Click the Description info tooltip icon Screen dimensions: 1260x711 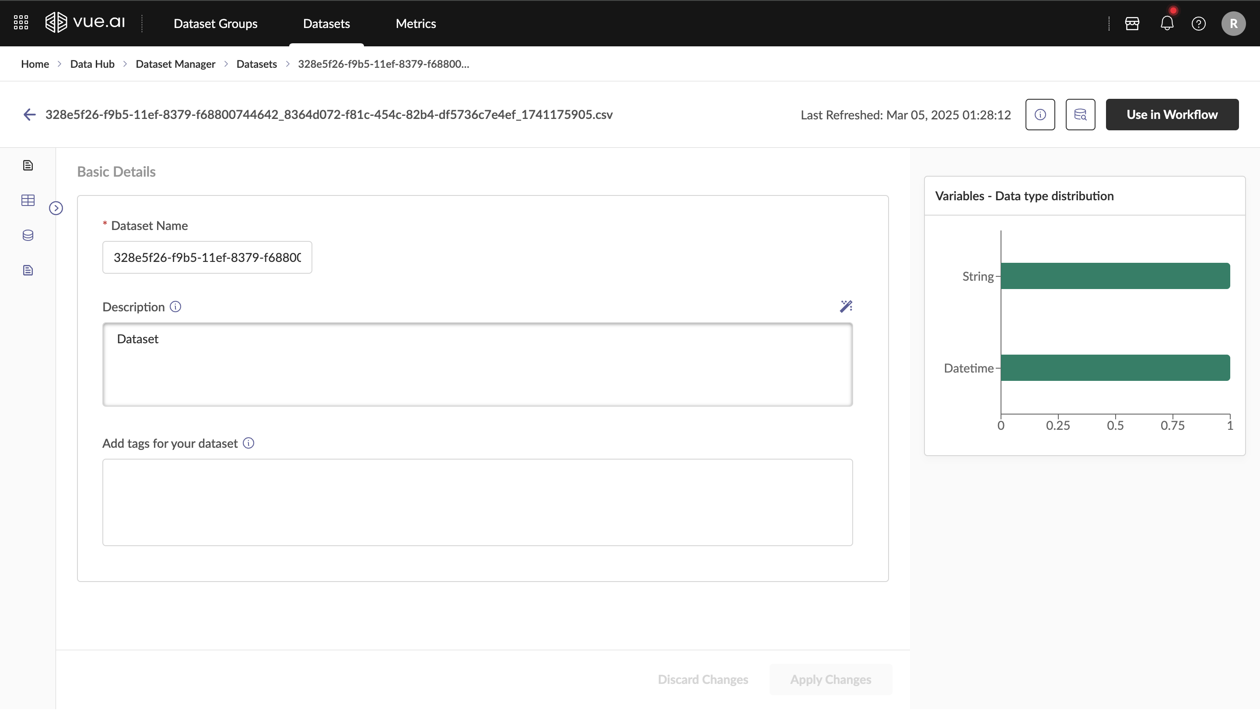(175, 307)
